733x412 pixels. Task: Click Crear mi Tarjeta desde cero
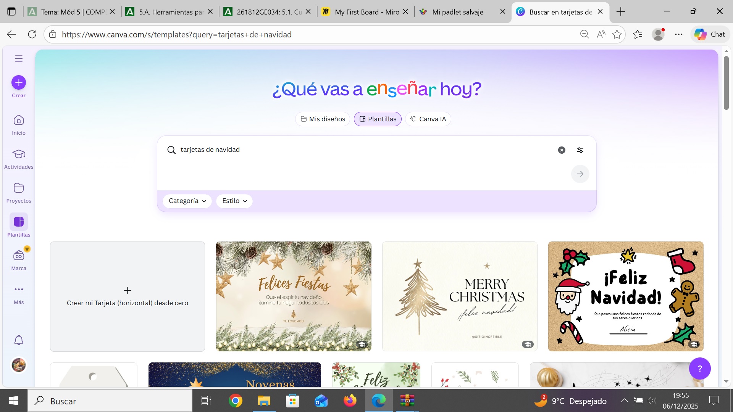click(x=128, y=296)
